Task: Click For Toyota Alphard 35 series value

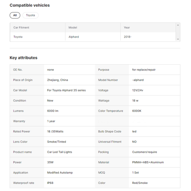Action: 66,90
